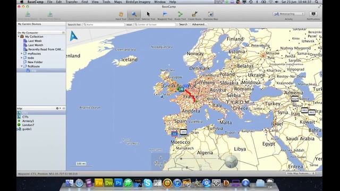The image size is (340, 191).
Task: Select Recently Read from CAR list
Action: point(46,49)
